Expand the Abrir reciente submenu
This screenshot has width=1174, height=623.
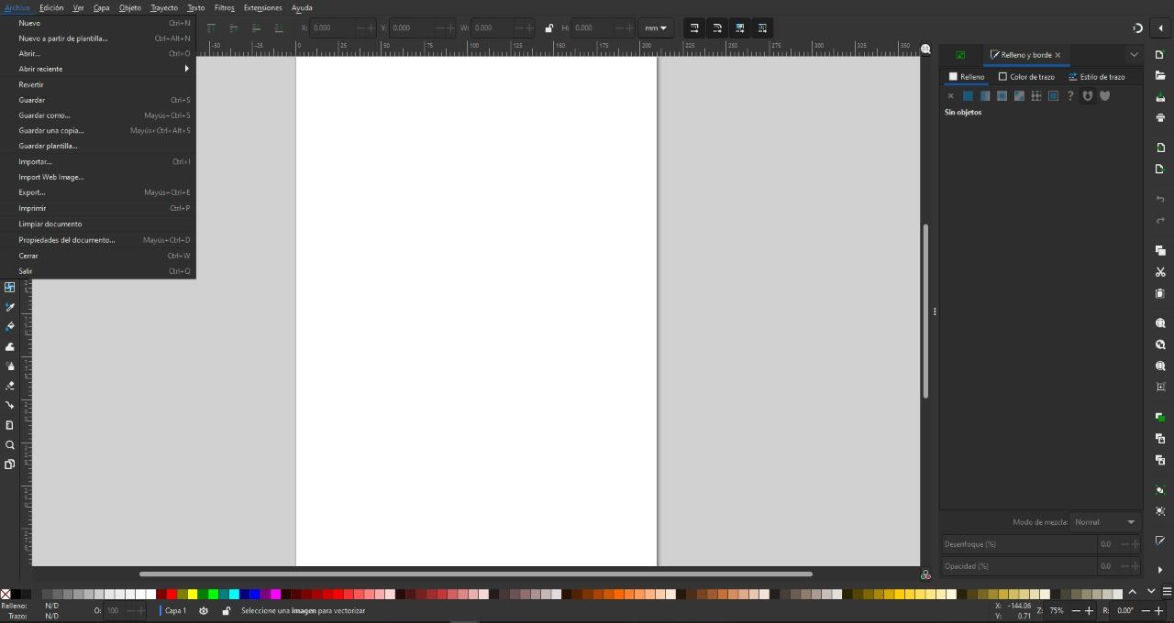click(99, 69)
